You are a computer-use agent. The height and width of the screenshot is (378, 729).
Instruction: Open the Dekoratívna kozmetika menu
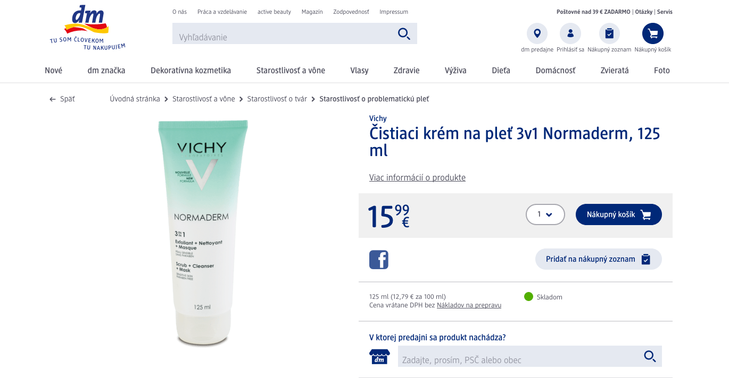[190, 70]
